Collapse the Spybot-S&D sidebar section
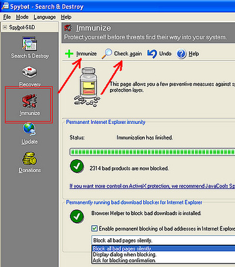This screenshot has width=235, height=267. 5,27
